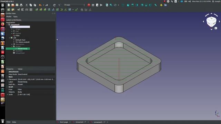Expand the Origin tree node

click(12, 29)
